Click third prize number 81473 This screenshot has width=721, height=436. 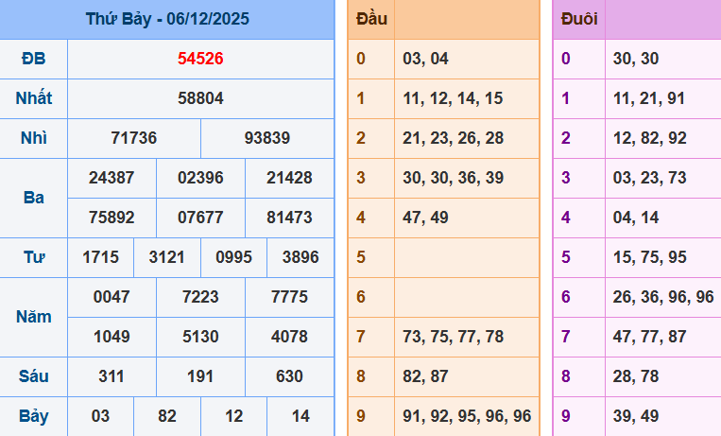(289, 218)
